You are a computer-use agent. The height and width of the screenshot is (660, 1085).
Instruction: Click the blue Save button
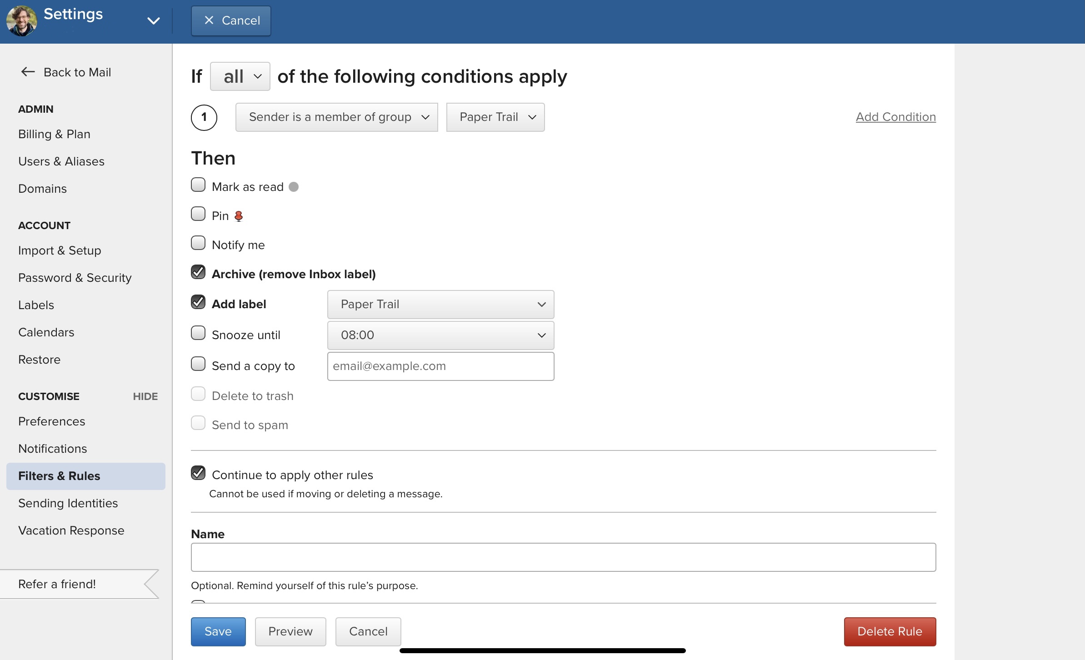[x=218, y=631]
